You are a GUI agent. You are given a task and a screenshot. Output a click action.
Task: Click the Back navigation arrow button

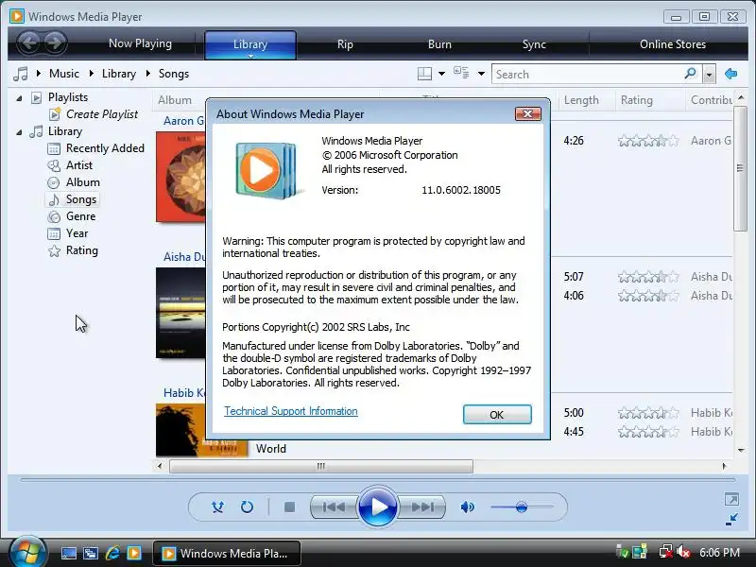[29, 43]
